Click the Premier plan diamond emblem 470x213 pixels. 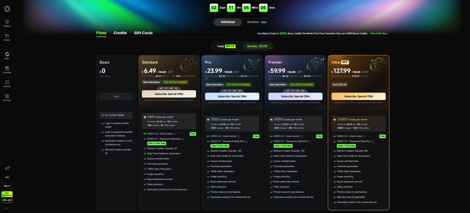pos(316,64)
